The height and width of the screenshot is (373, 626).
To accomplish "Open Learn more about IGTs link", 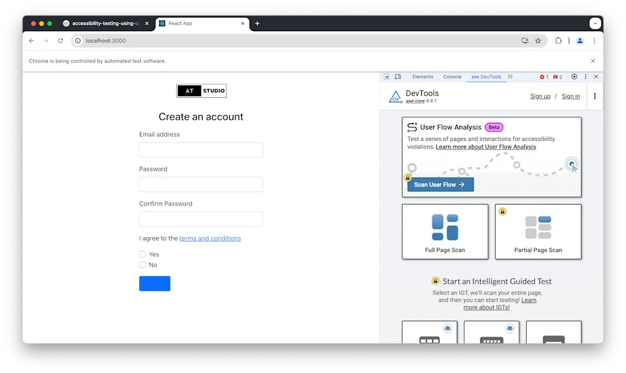I will [x=500, y=304].
